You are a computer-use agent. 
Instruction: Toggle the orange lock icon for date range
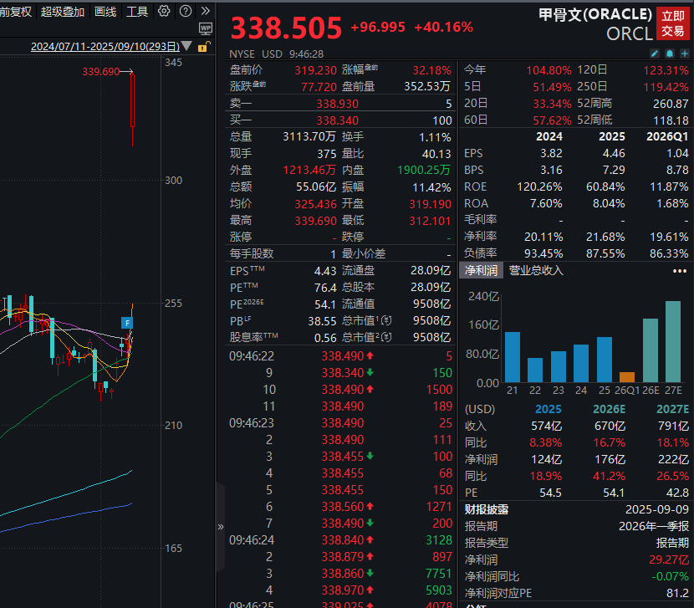click(203, 46)
